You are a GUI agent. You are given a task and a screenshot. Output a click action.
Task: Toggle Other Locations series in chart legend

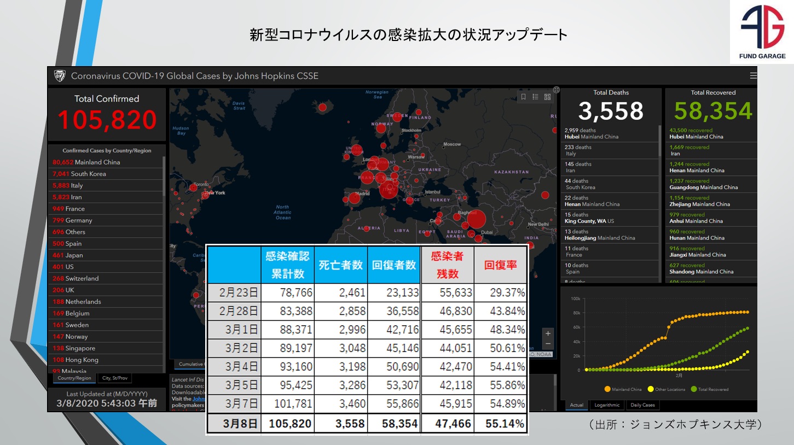(x=666, y=389)
